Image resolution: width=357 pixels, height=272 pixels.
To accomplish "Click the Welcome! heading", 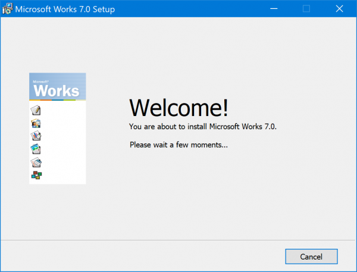I will coord(178,107).
